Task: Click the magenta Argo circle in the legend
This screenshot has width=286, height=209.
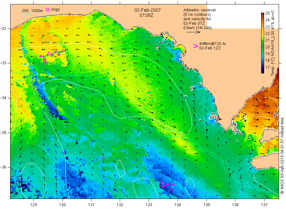Action: pyautogui.click(x=48, y=9)
